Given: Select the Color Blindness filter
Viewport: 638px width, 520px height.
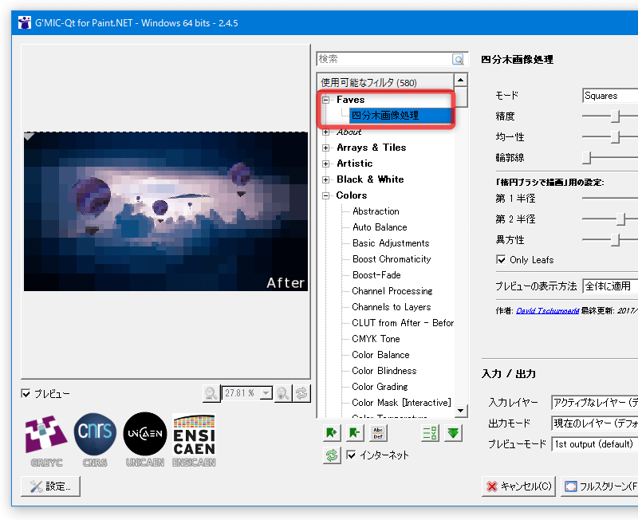Looking at the screenshot, I should (x=384, y=371).
